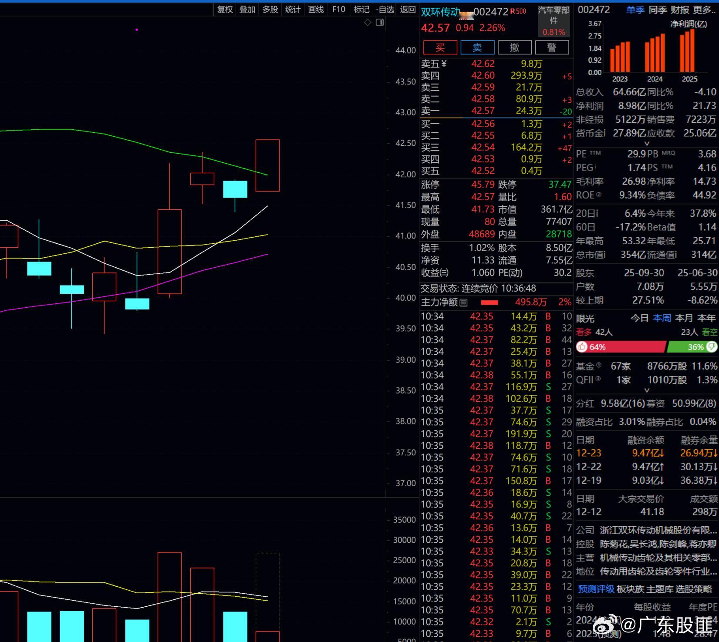
Task: Switch sentiment period to 本周
Action: tap(662, 318)
